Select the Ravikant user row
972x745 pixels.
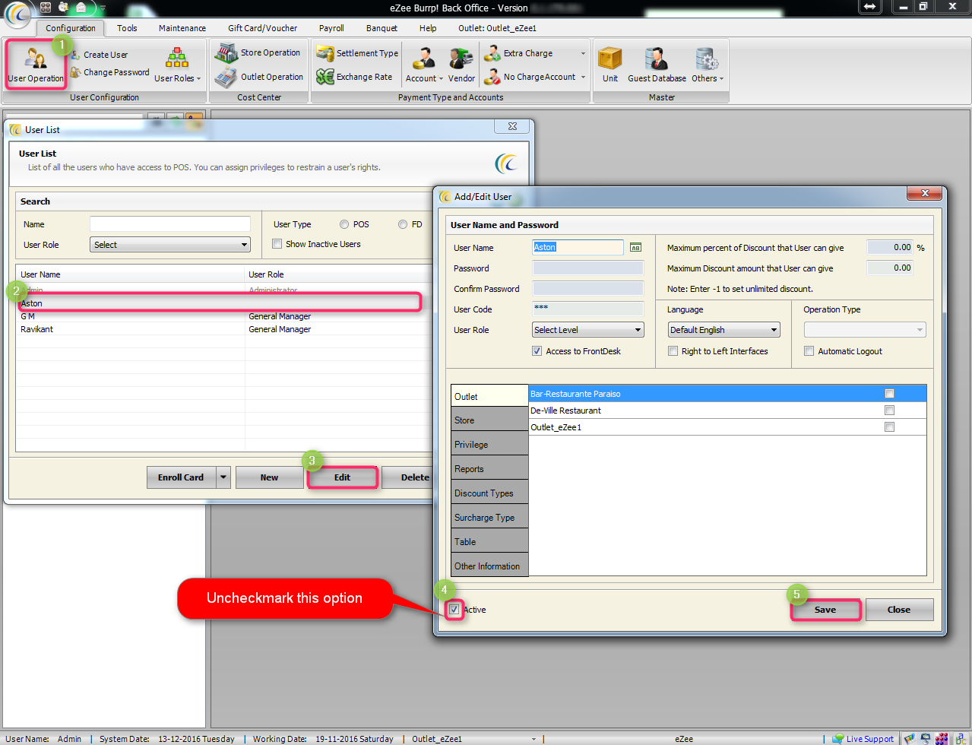point(224,329)
